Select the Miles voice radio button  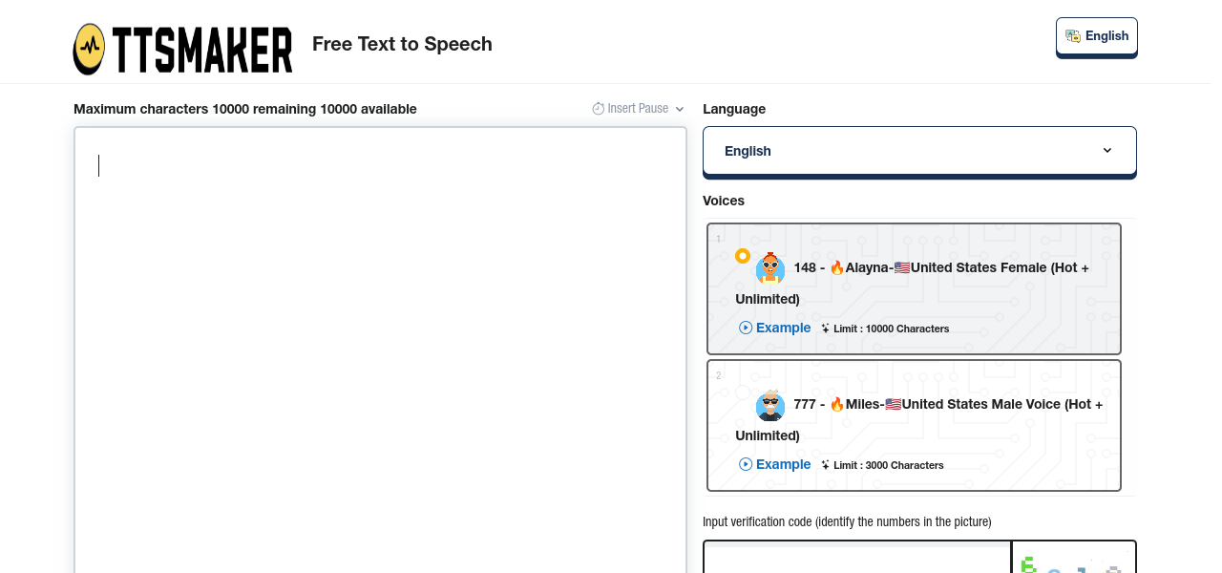[743, 393]
